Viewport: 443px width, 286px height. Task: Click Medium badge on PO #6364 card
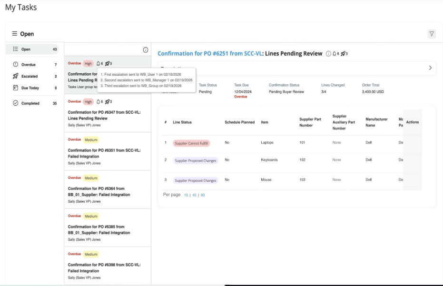tap(91, 178)
